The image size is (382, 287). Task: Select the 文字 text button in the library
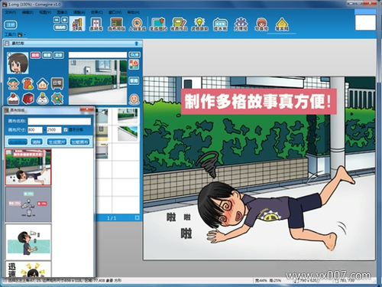pos(59,55)
